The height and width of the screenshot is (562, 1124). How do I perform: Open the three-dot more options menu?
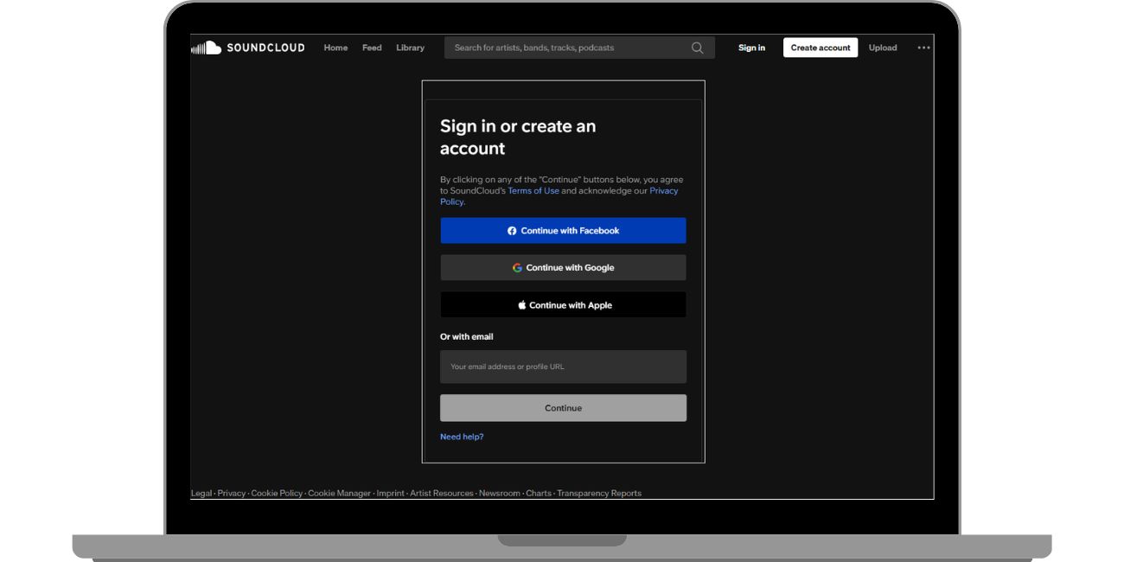click(x=923, y=48)
